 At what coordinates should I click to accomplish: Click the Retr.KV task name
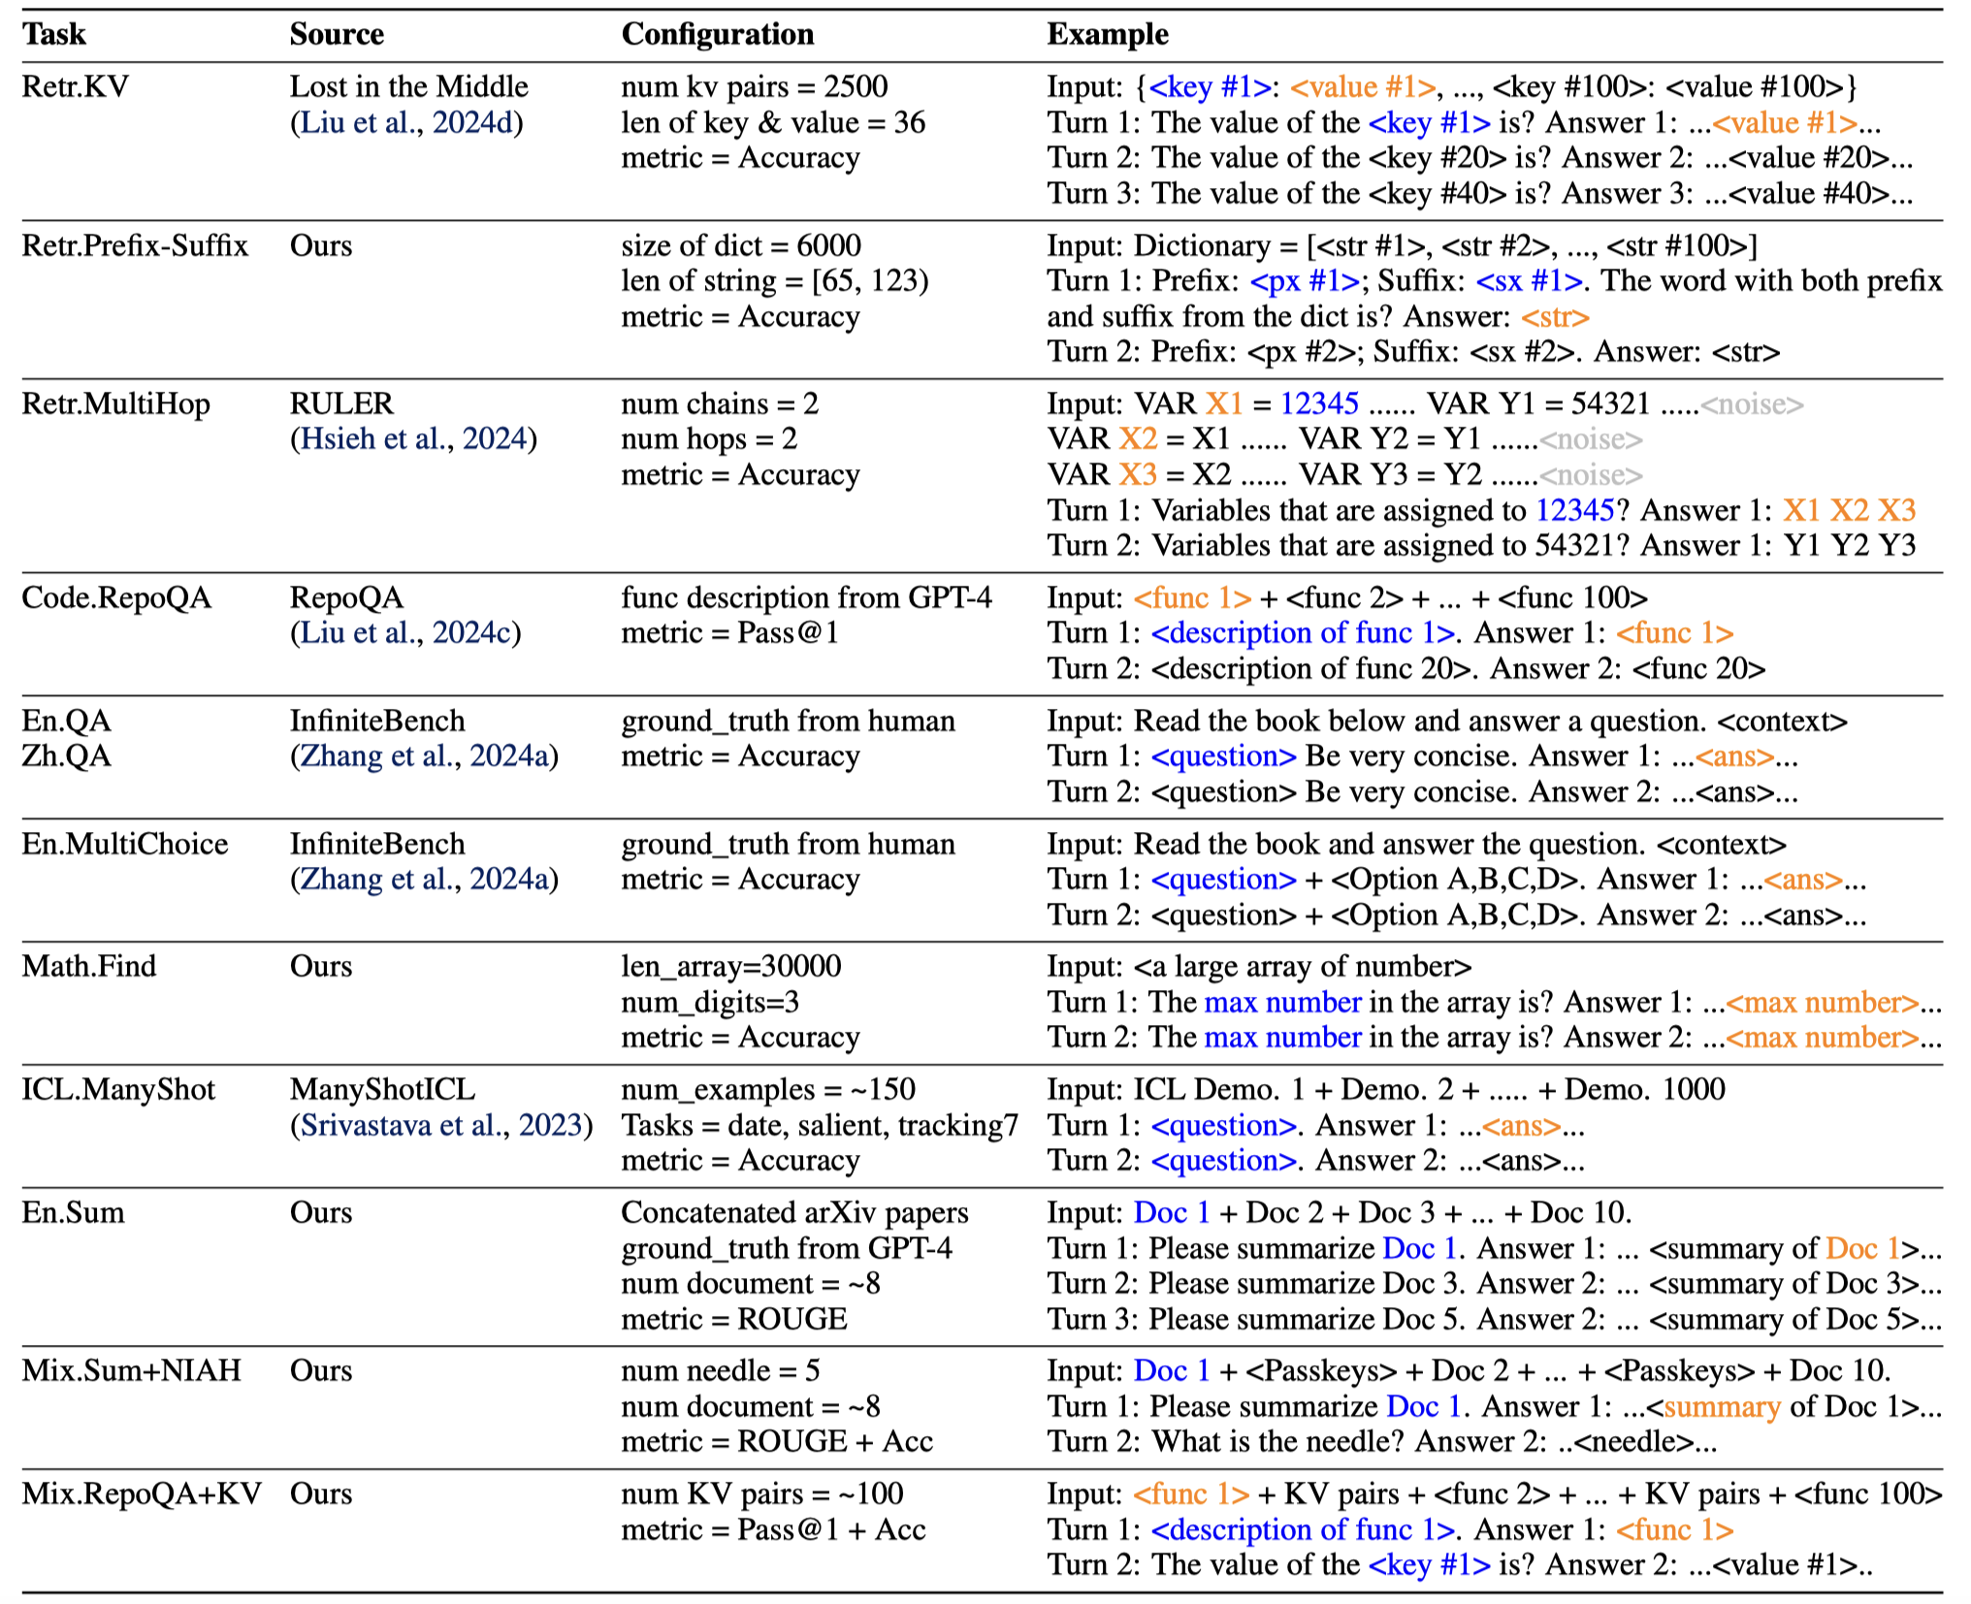click(75, 87)
